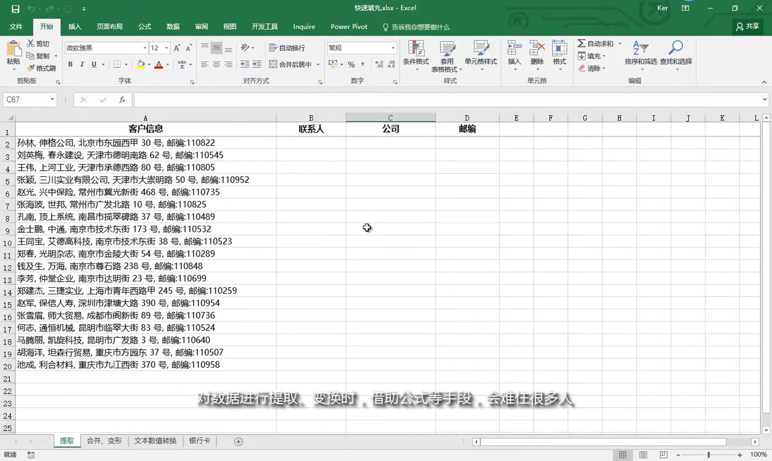Switch to Power Pivot tab
Viewport: 772px width, 461px height.
349,27
